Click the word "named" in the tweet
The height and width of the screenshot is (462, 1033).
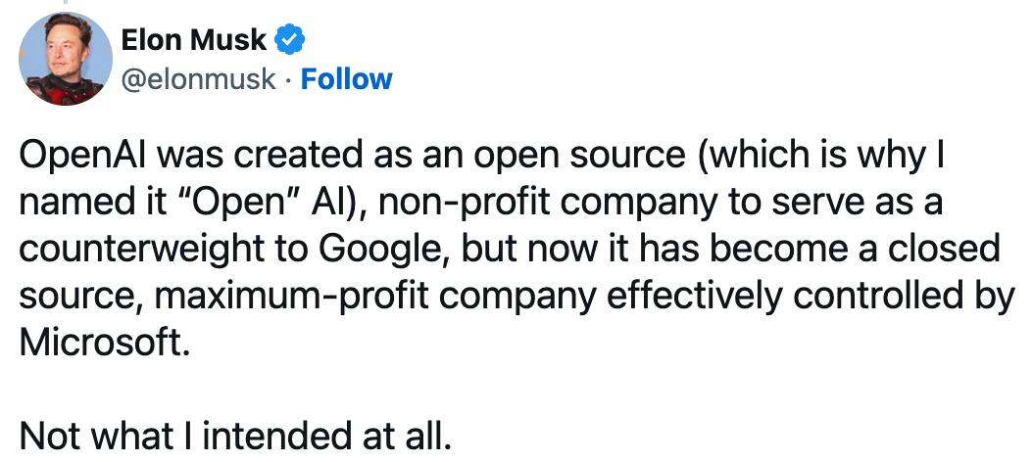72,202
